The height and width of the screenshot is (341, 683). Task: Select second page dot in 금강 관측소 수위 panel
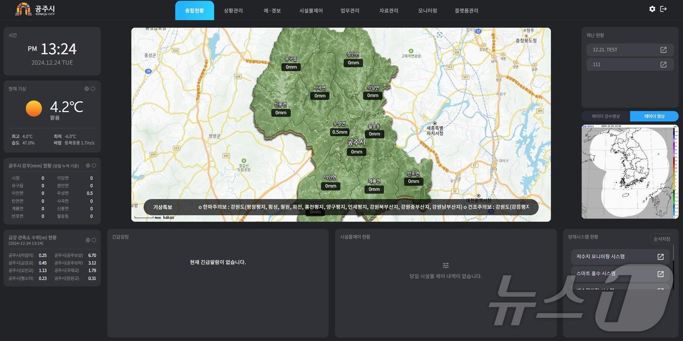point(94,240)
